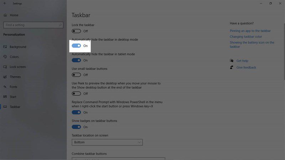The image size is (285, 160).
Task: Expand the Combine taskbar buttons dropdown
Action: (x=118, y=159)
